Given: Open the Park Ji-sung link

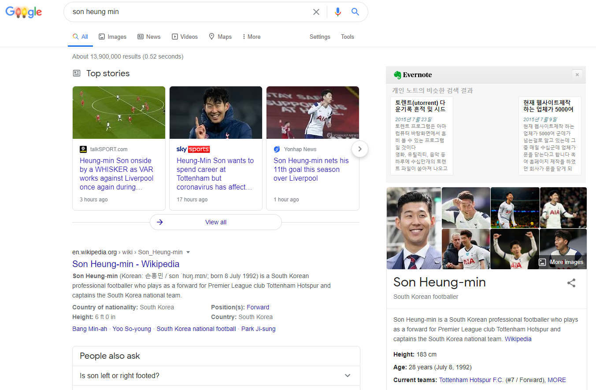Looking at the screenshot, I should 259,329.
